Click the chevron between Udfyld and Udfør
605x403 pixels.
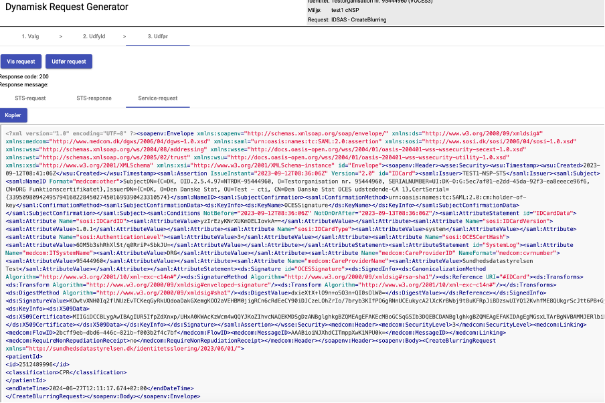coord(124,35)
